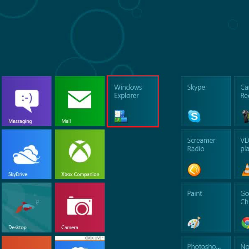Open Windows Explorer tile
The height and width of the screenshot is (249, 249).
pos(133,101)
